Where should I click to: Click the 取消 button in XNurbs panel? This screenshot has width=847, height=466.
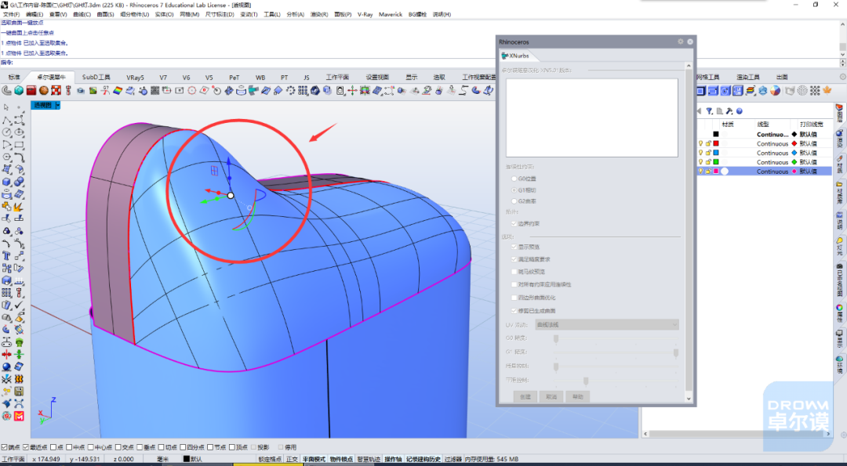tap(551, 396)
